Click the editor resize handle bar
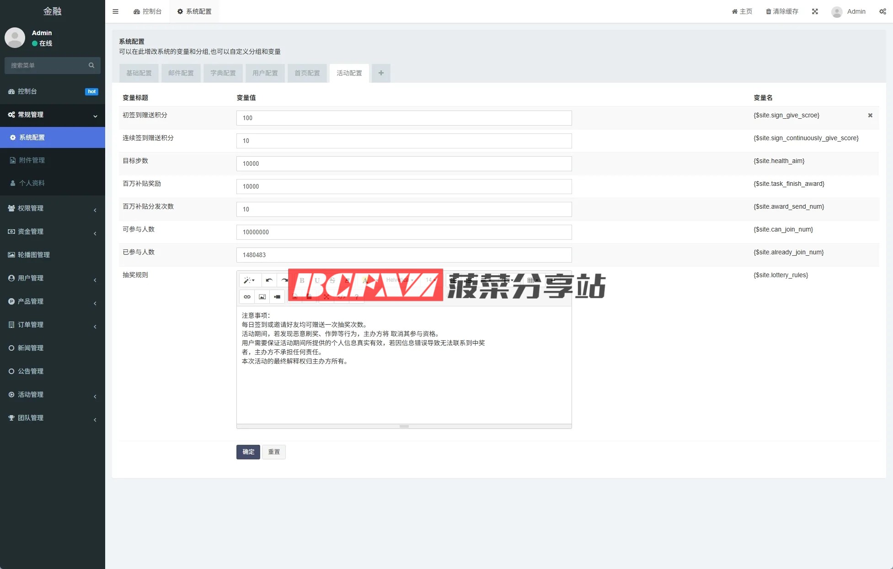Screen dimensions: 893x569 (404, 426)
